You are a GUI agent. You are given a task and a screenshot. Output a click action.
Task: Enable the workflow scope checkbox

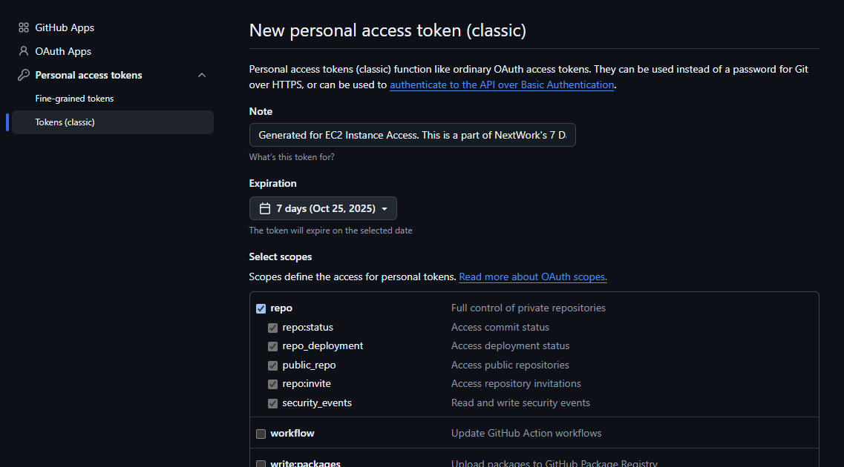tap(261, 433)
